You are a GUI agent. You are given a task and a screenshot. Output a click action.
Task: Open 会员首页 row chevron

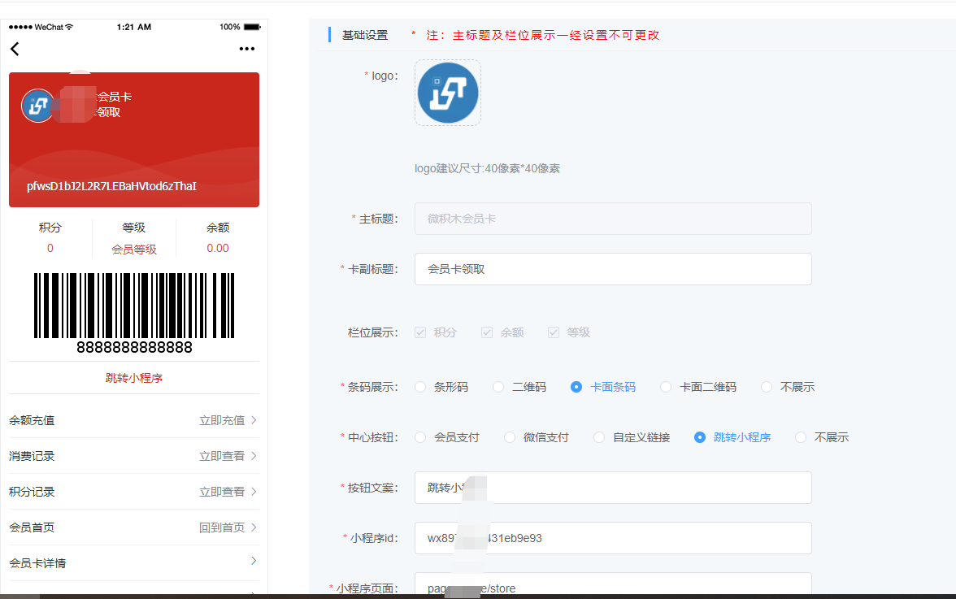254,527
